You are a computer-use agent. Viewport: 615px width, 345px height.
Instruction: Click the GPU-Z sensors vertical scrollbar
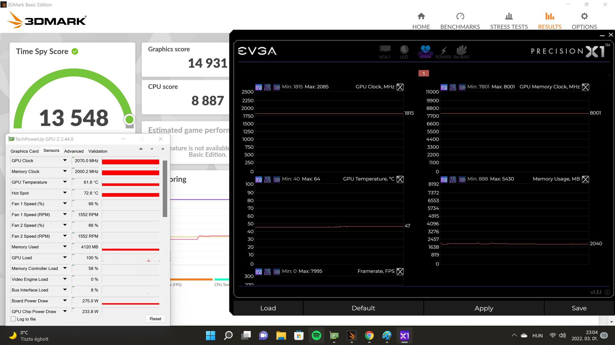point(165,189)
